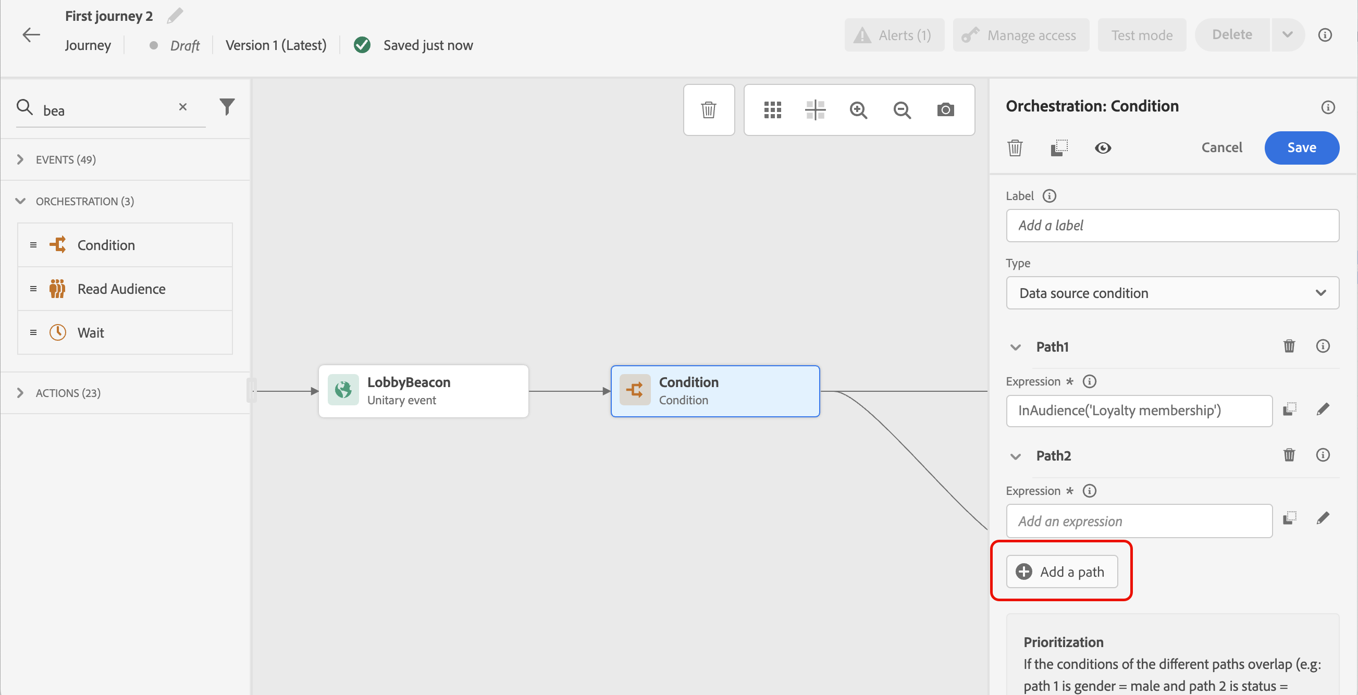Open the Type dropdown showing Data source condition
Screen dimensions: 1358x695
(x=1172, y=293)
